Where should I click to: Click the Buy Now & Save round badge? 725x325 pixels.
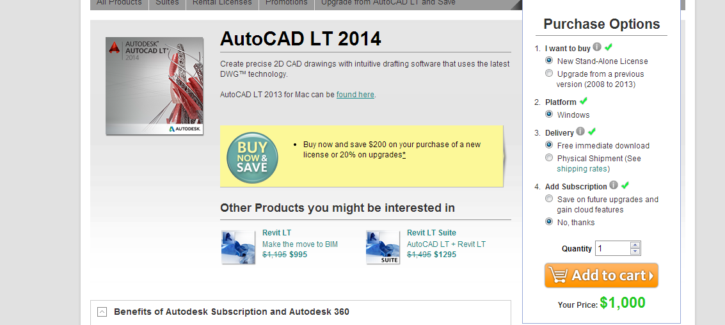pos(253,157)
